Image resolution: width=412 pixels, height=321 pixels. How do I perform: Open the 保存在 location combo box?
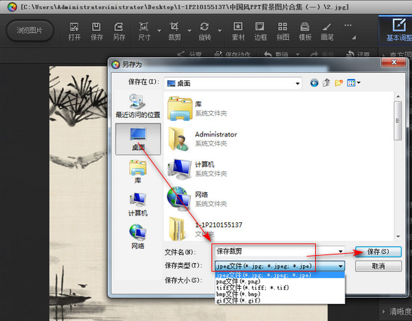(x=233, y=84)
